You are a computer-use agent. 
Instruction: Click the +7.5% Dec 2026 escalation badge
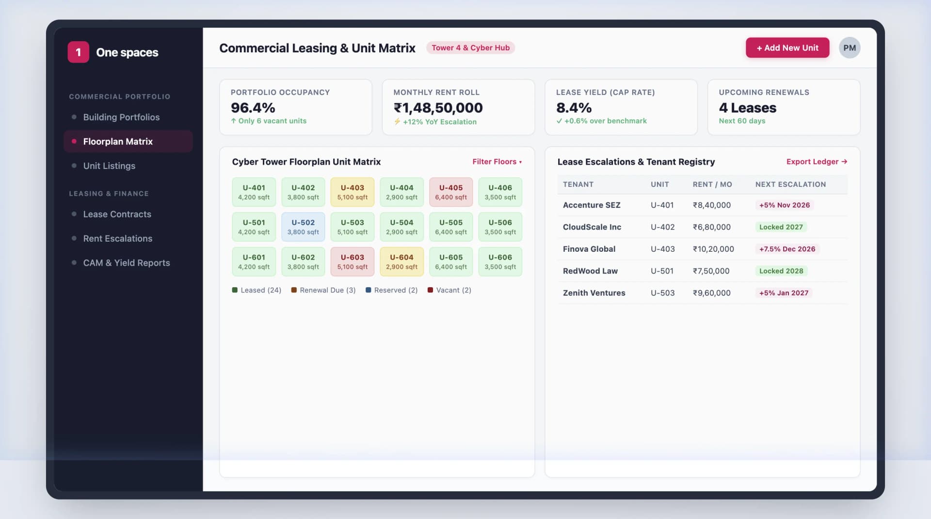787,249
